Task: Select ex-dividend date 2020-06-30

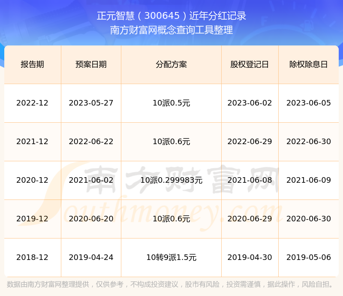Action: [x=308, y=218]
